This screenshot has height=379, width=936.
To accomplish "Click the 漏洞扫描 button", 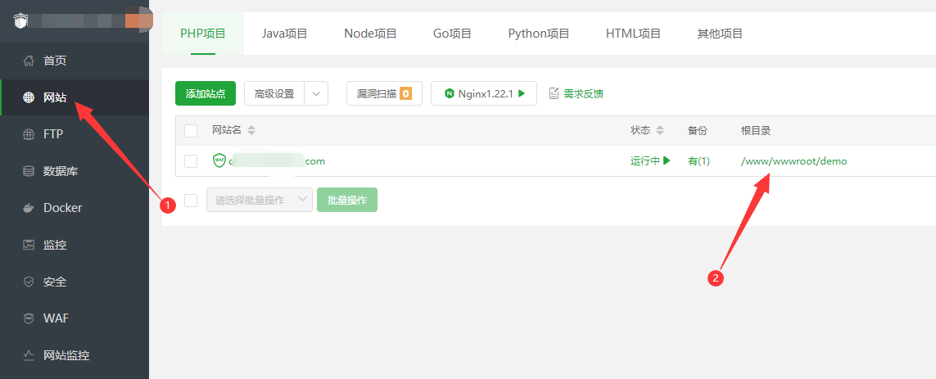I will 384,93.
